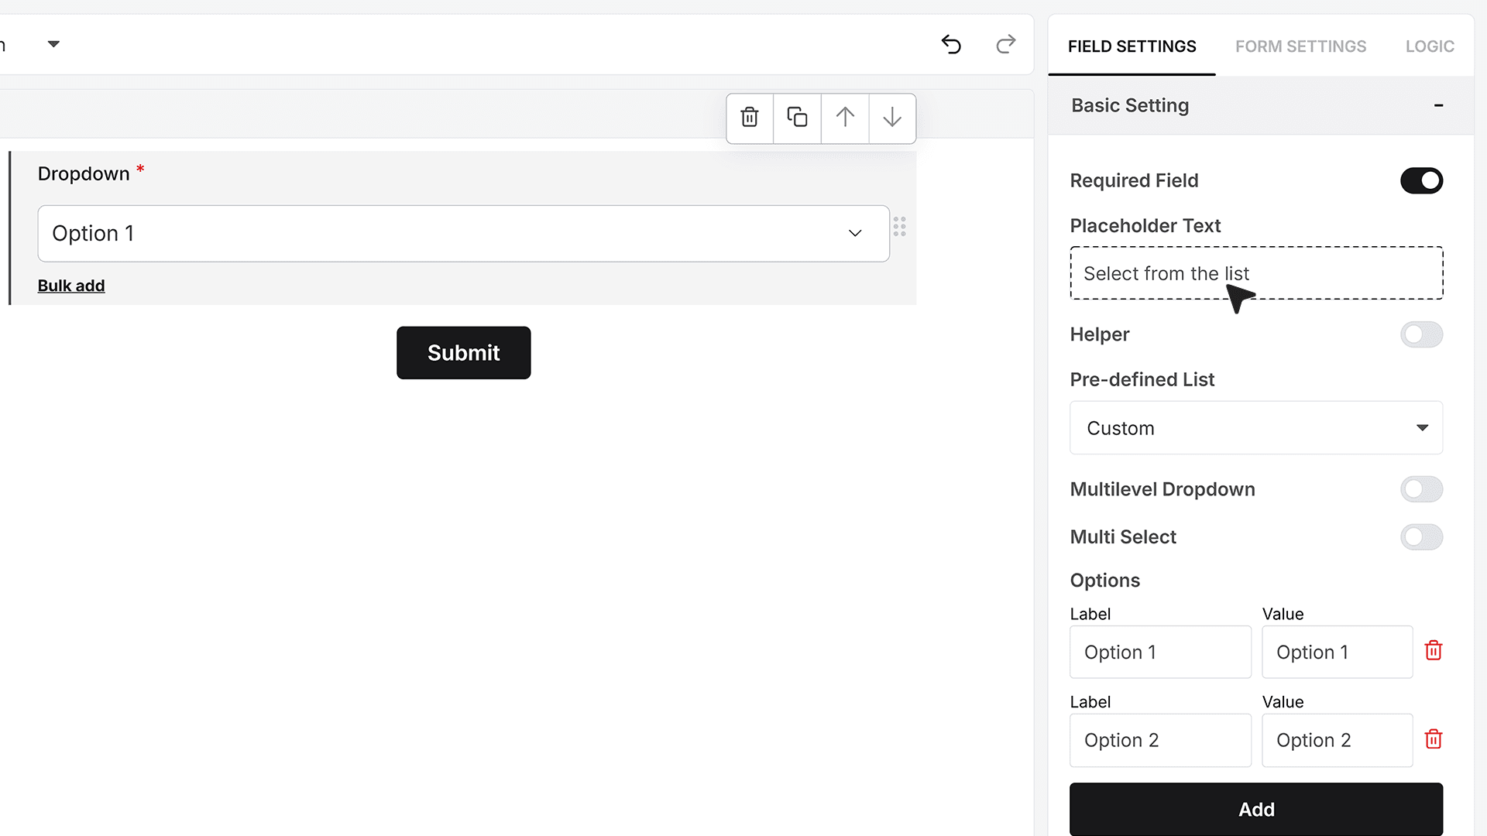Open the Pre-defined List Custom dropdown
This screenshot has width=1487, height=836.
pyautogui.click(x=1256, y=428)
